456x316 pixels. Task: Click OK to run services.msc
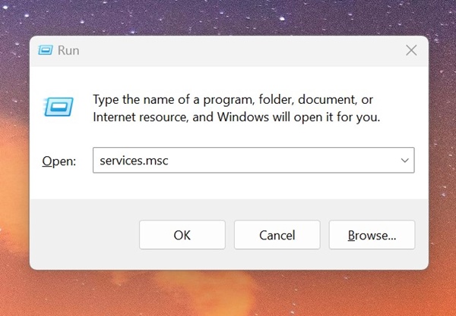click(182, 235)
